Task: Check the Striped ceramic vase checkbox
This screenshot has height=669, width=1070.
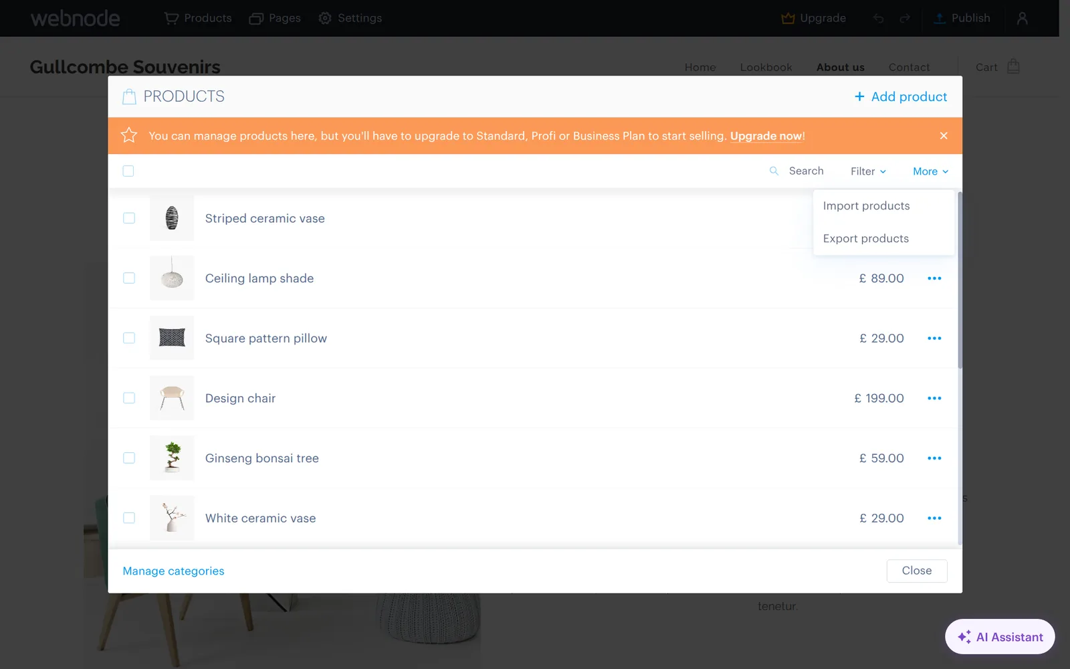Action: tap(129, 218)
